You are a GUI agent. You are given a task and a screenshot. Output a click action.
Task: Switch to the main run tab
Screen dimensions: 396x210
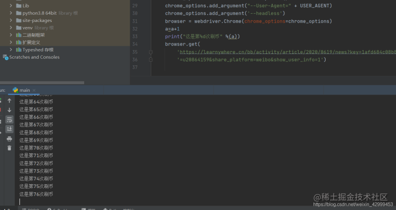click(25, 90)
